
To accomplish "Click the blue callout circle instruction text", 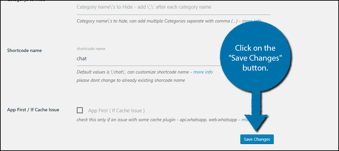I will coord(255,58).
